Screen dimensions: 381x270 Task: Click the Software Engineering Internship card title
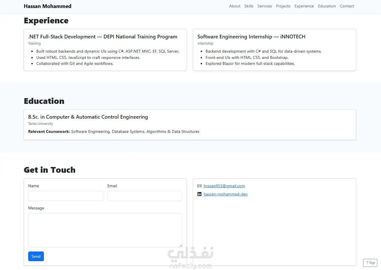pos(251,37)
